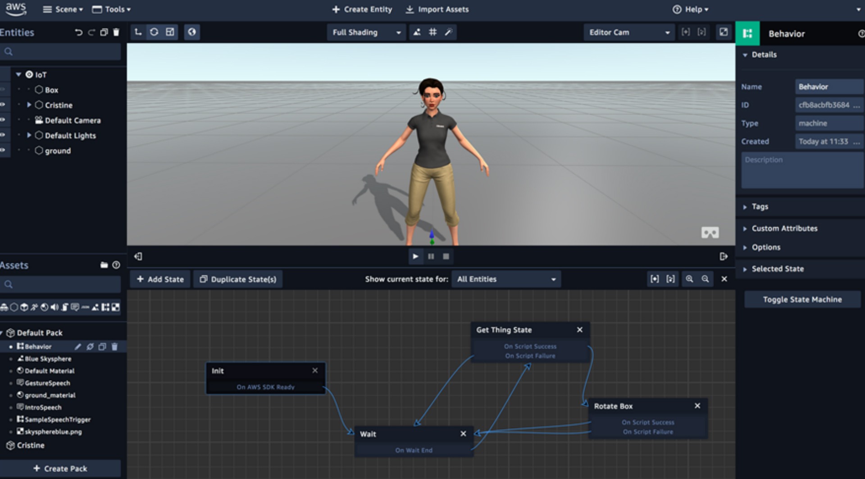Open the All Entities dropdown
This screenshot has height=479, width=865.
506,279
